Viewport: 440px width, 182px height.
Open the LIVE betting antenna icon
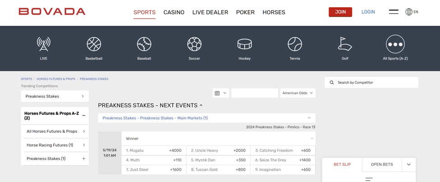pos(43,44)
